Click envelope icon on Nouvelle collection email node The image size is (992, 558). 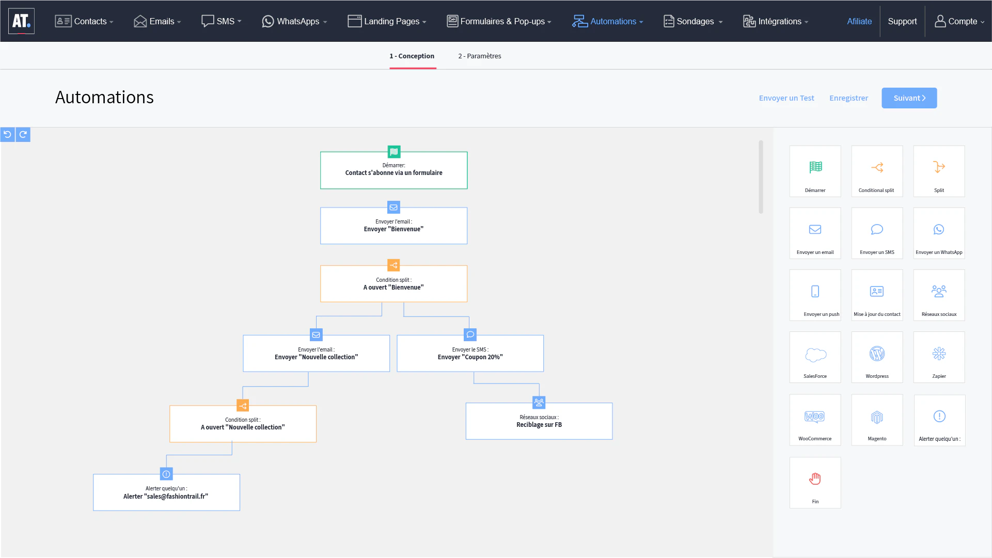pyautogui.click(x=316, y=335)
